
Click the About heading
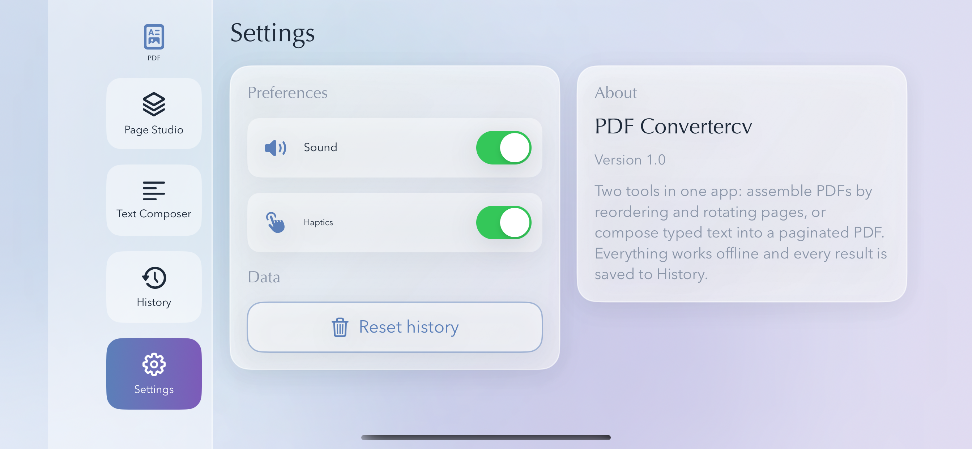tap(615, 93)
